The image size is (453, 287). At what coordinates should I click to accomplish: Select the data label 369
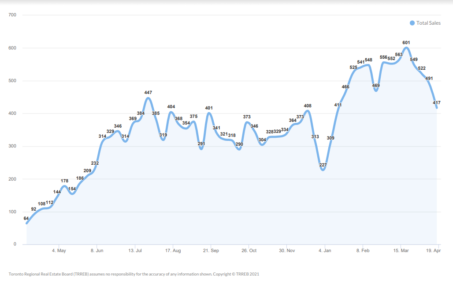coord(133,118)
